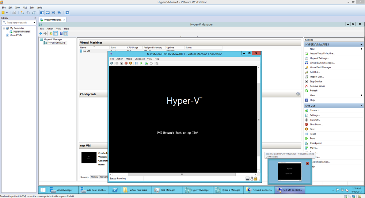Toggle the VMware thumbnail bar icon
This screenshot has width=365, height=198.
[x=48, y=13]
